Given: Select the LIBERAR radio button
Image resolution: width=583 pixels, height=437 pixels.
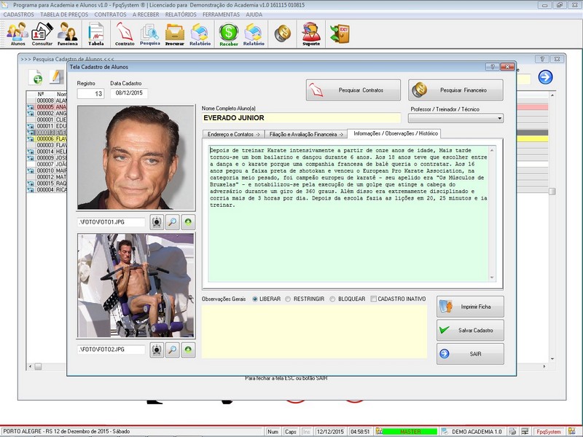Looking at the screenshot, I should point(254,299).
